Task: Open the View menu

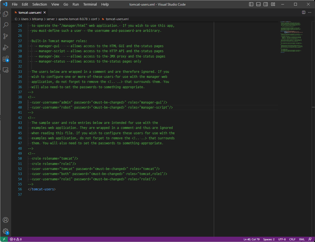Action: pos(55,4)
